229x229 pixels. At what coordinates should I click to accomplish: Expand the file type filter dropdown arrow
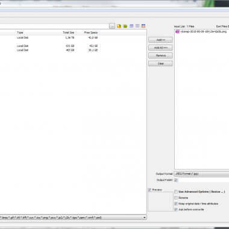click(145, 218)
